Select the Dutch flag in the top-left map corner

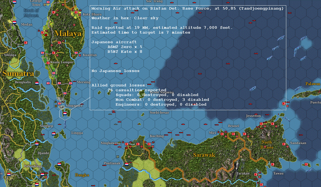click(14, 2)
